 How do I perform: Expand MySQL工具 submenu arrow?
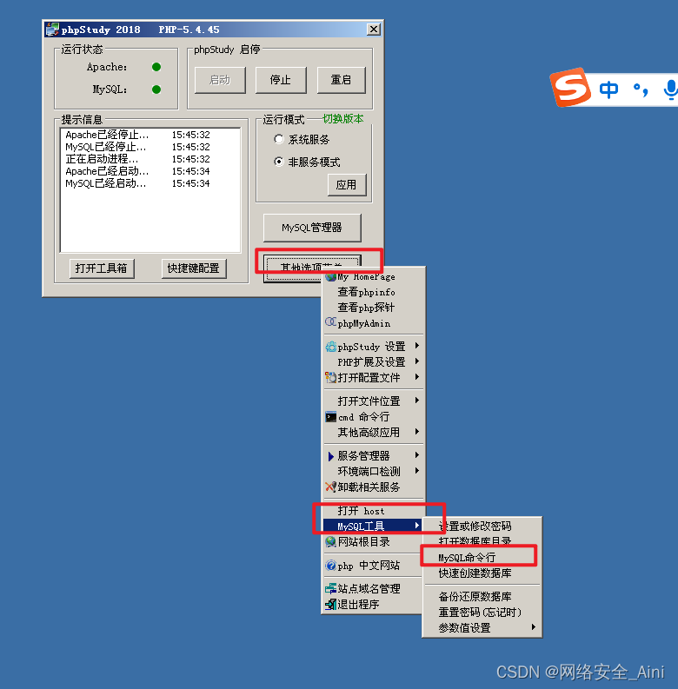click(x=416, y=525)
